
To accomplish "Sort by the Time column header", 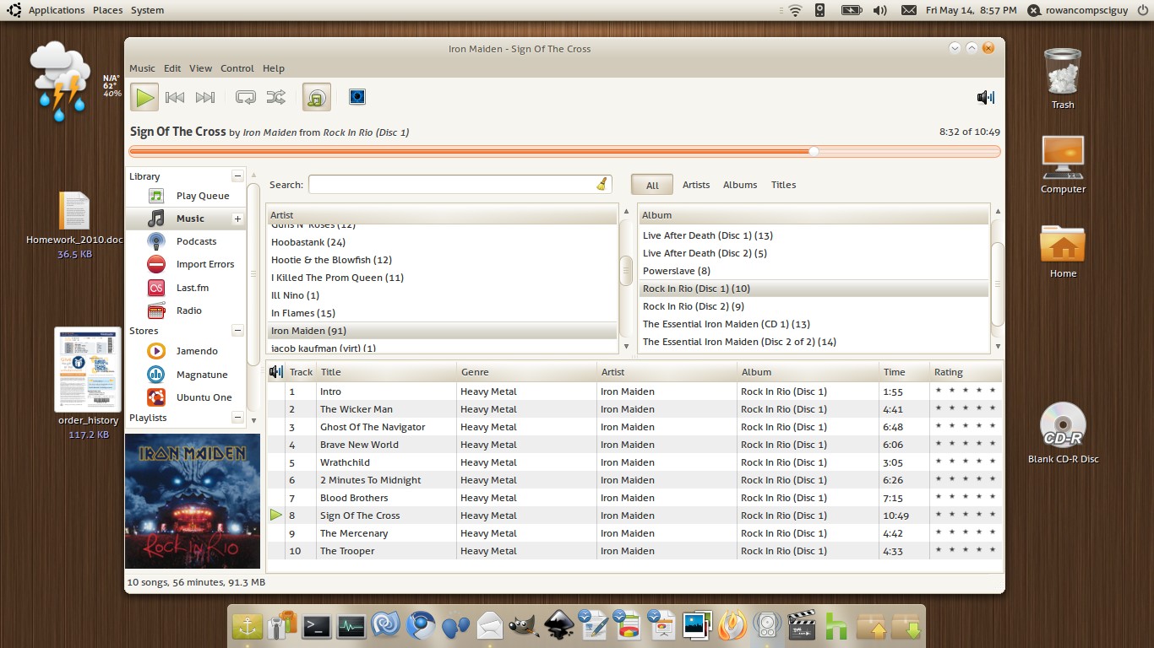I will pyautogui.click(x=904, y=372).
